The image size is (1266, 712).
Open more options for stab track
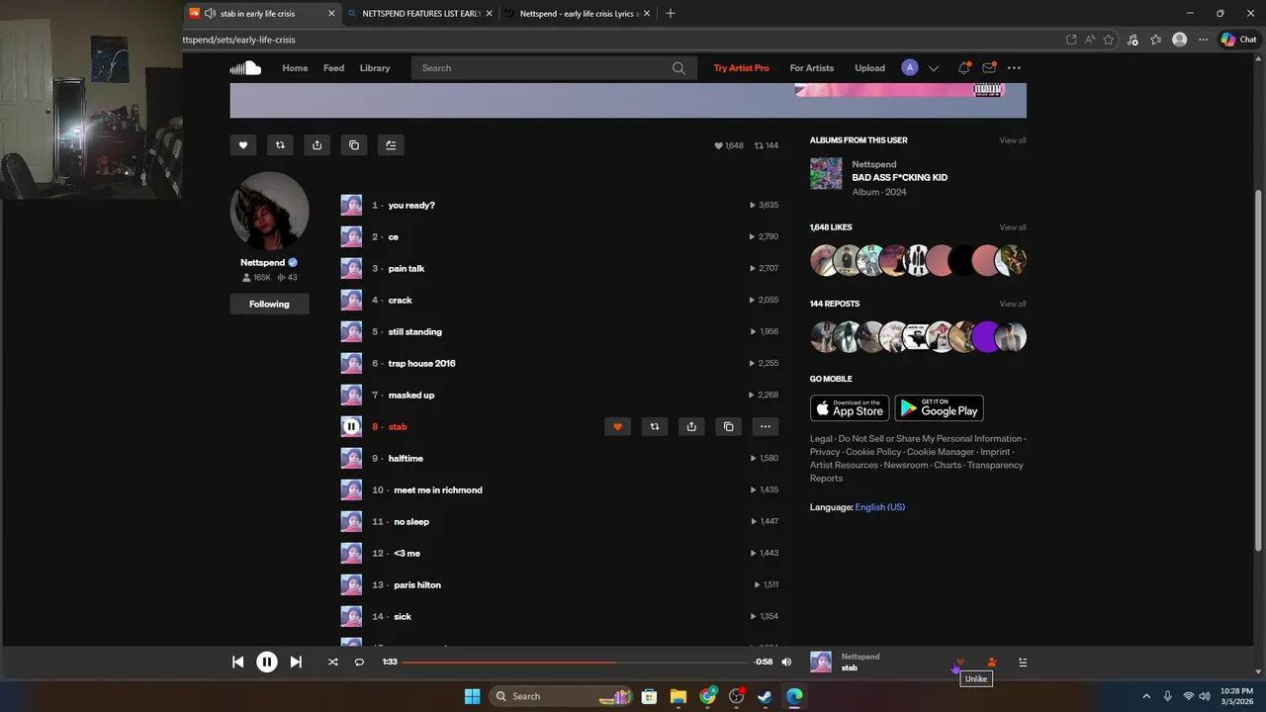(x=765, y=426)
